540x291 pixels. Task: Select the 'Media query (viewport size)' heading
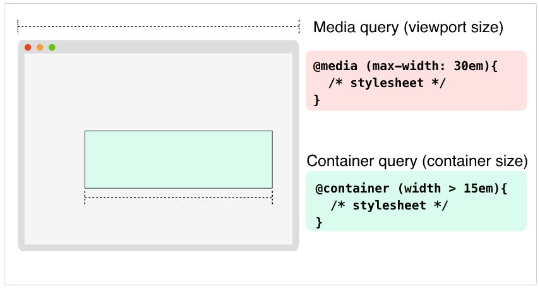(408, 27)
